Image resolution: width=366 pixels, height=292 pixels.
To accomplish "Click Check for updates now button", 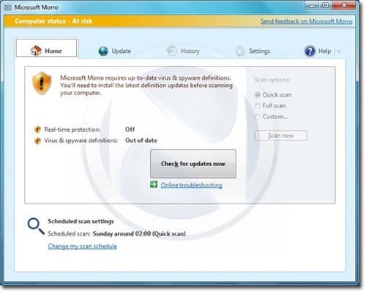I will [x=193, y=164].
